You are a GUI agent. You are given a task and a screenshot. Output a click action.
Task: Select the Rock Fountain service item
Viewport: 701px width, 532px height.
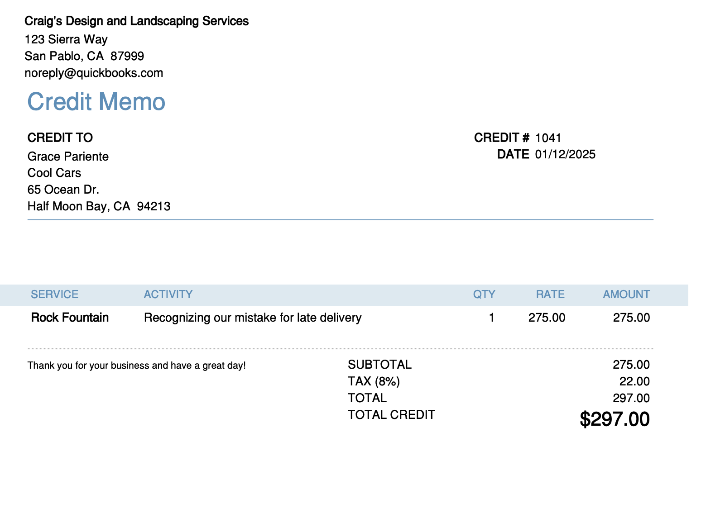tap(70, 318)
